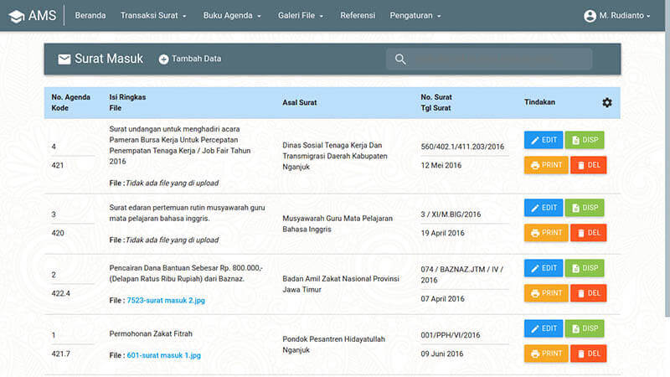Edit the Musyawarah Guru letter row
The height and width of the screenshot is (377, 670).
click(x=544, y=208)
